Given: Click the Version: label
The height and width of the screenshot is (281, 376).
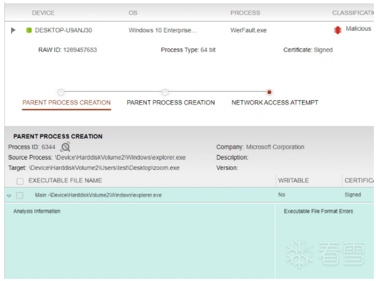Looking at the screenshot, I should (227, 168).
